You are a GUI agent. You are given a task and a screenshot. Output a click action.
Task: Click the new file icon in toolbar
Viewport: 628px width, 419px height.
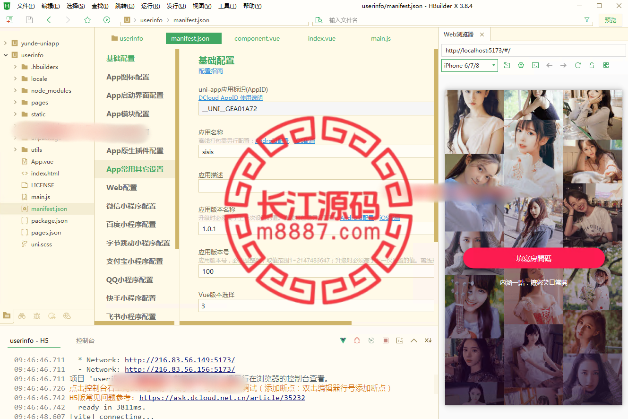[x=10, y=20]
